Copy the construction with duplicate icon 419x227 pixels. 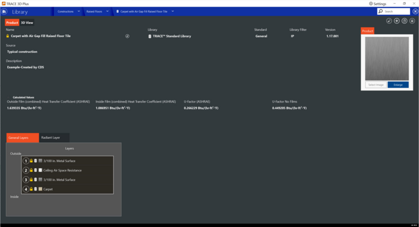click(405, 21)
